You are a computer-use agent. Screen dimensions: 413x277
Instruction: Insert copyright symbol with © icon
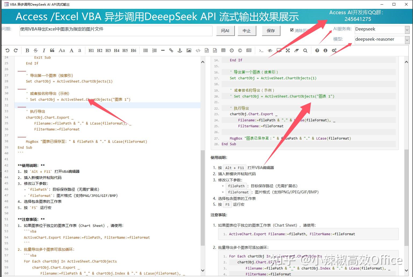point(240,50)
